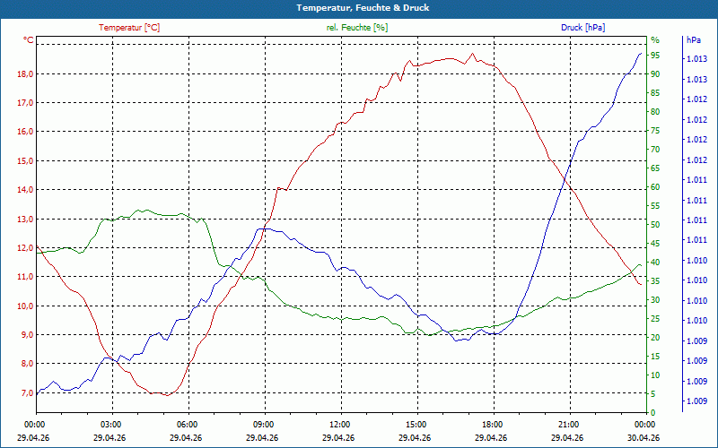Click the '16,0' temperature axis value
718x448 pixels.
click(x=25, y=132)
